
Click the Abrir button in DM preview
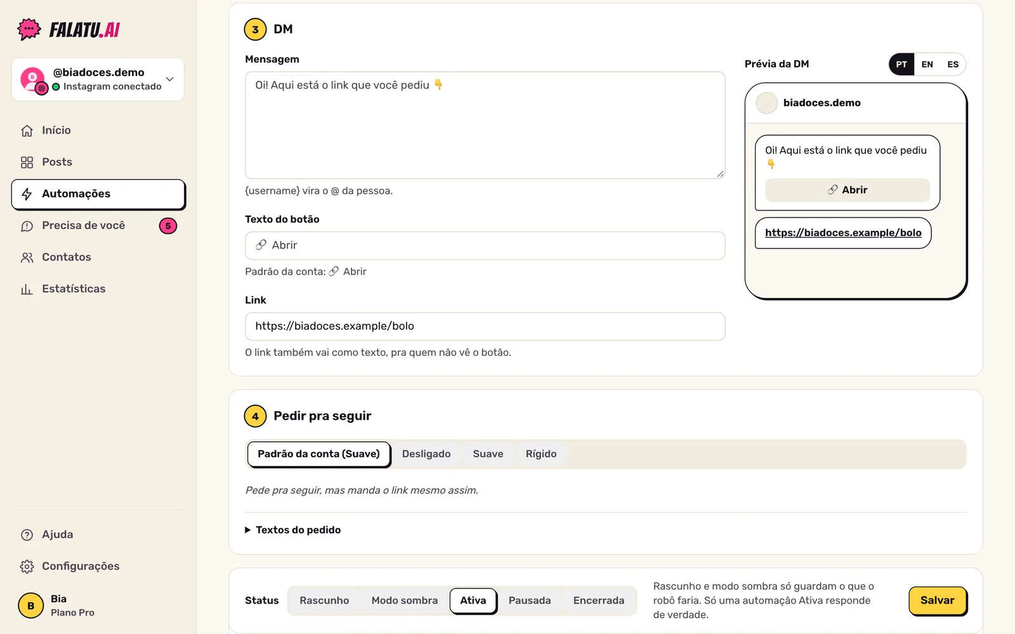click(x=848, y=190)
